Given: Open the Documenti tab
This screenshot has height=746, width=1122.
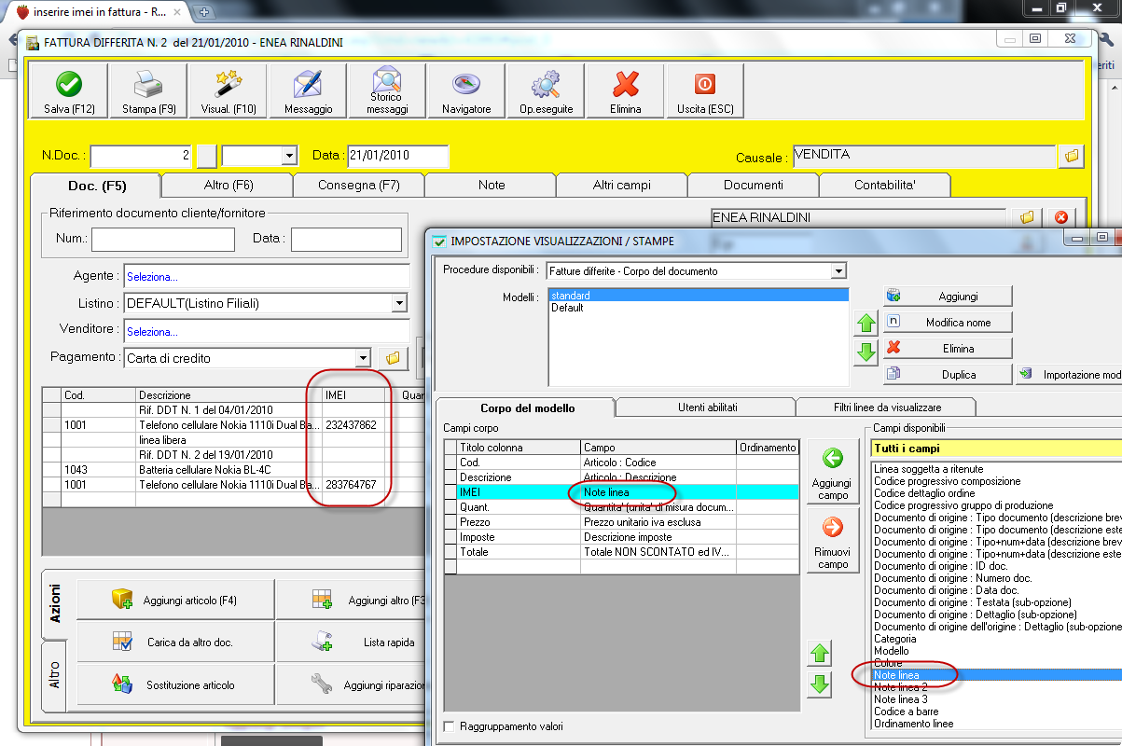Looking at the screenshot, I should point(754,185).
